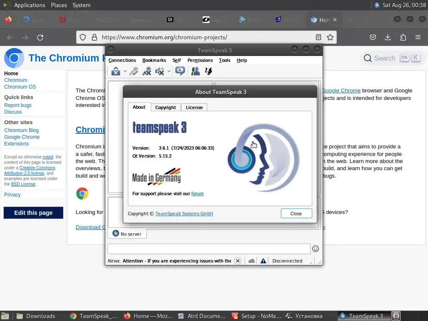Screen dimensions: 428x321
Task: Open the Connections menu
Action: coord(122,60)
